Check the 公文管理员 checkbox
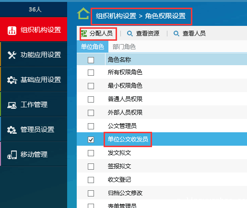247x208 pixels. click(91, 126)
